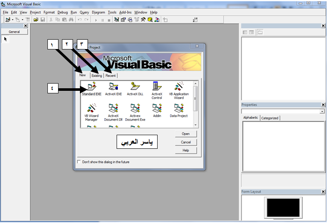Select the ActiveX EXE project icon
The height and width of the screenshot is (223, 328).
coord(113,89)
